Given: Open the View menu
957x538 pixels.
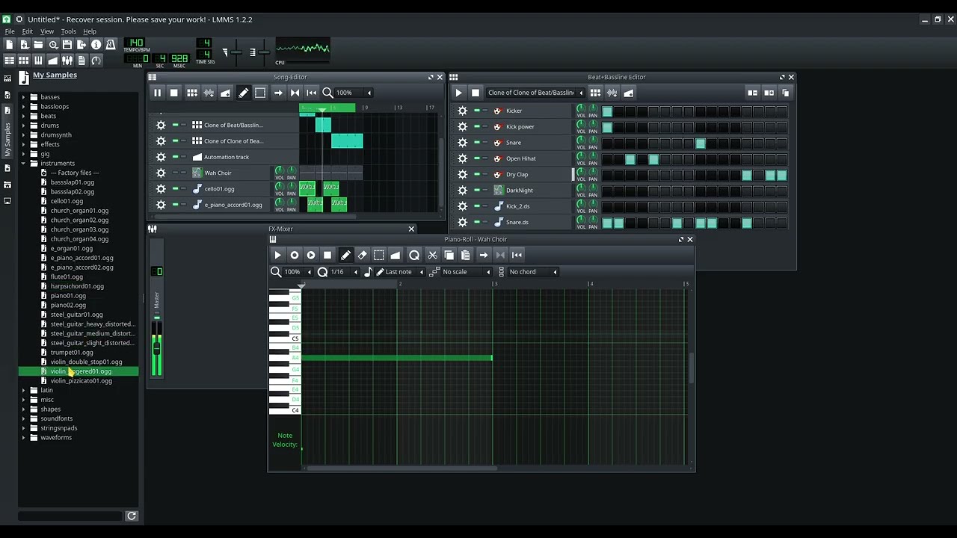Looking at the screenshot, I should pyautogui.click(x=47, y=31).
